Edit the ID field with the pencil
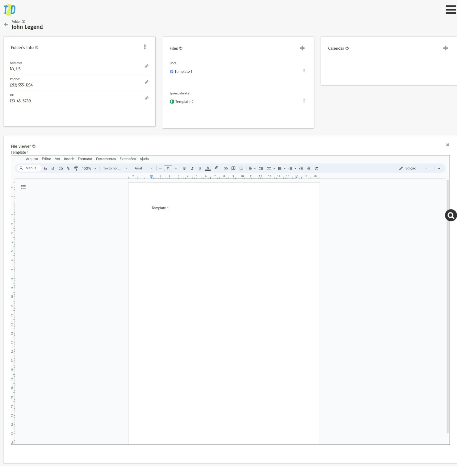 (x=147, y=98)
